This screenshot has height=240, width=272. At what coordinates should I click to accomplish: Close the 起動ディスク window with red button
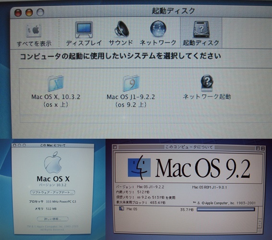pyautogui.click(x=18, y=12)
